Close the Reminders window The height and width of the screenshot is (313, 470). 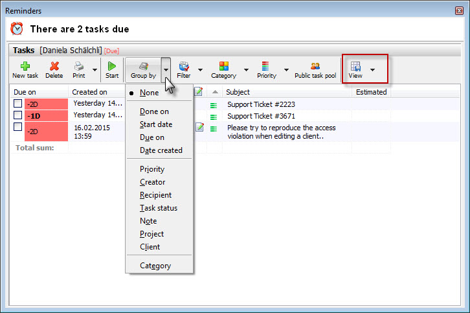459,10
